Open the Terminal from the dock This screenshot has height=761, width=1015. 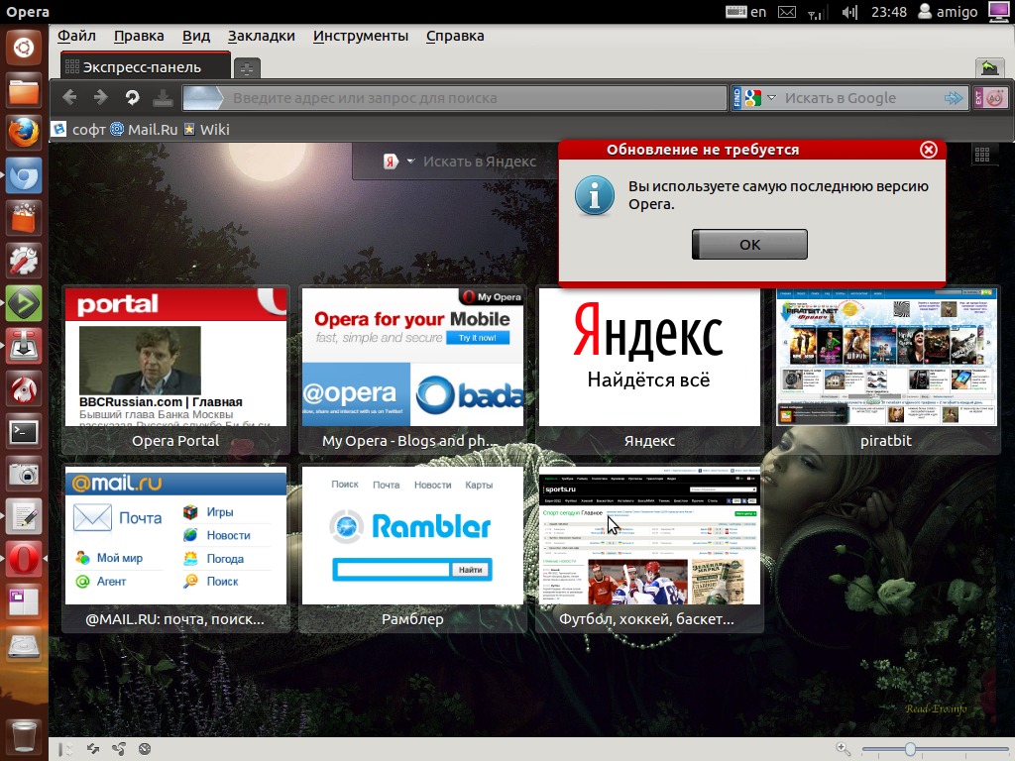point(24,432)
